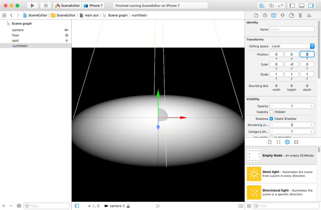Click Position y field
321x210 pixels.
[292, 54]
